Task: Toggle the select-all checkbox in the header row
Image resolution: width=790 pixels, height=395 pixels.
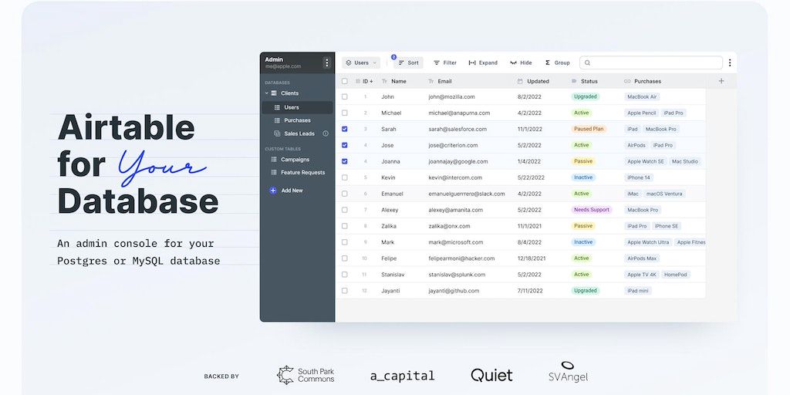Action: pyautogui.click(x=345, y=81)
